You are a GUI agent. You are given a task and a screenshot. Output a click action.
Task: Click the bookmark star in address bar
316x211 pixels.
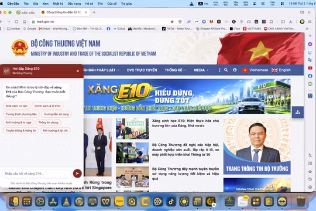(x=172, y=22)
